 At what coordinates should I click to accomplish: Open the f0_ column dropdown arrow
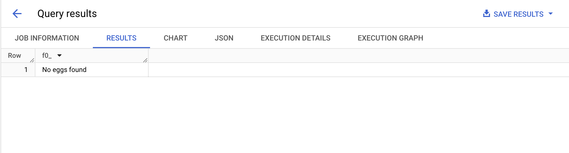(x=59, y=56)
